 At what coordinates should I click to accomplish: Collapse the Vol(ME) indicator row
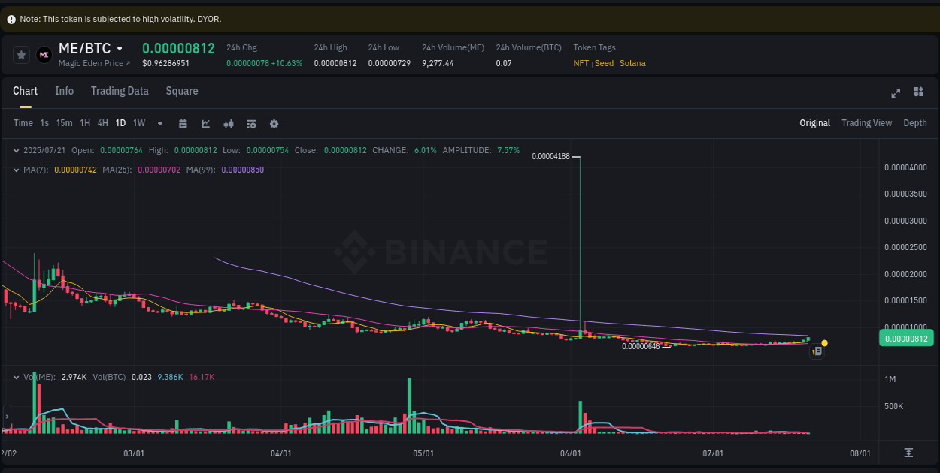click(x=15, y=377)
